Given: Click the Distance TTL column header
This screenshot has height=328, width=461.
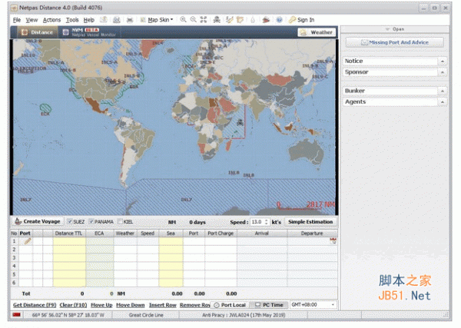Looking at the screenshot, I should (x=68, y=233).
